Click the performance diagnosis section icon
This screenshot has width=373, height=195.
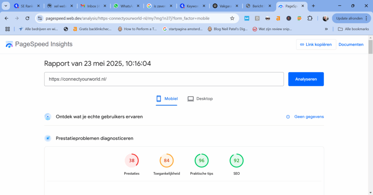48,138
